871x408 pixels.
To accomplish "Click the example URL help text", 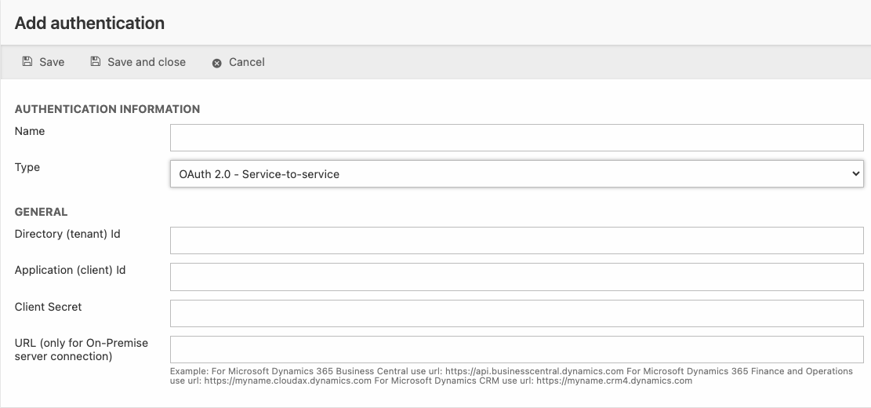I will pos(510,376).
